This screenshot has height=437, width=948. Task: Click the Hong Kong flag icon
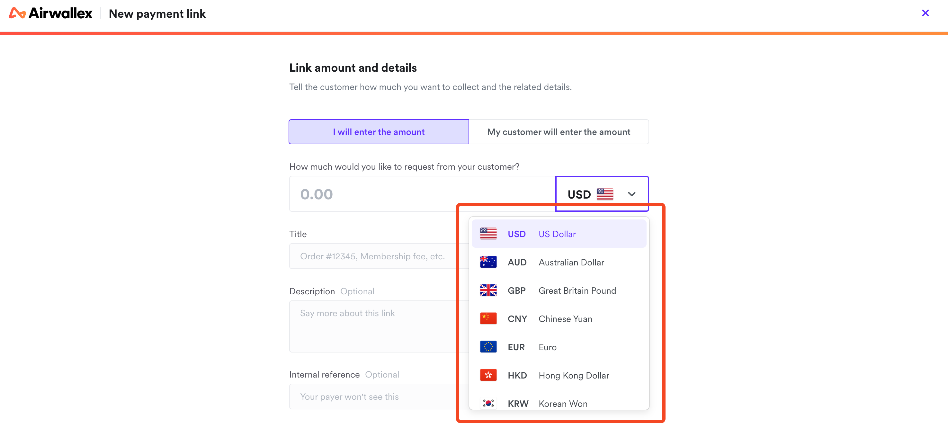pyautogui.click(x=488, y=375)
